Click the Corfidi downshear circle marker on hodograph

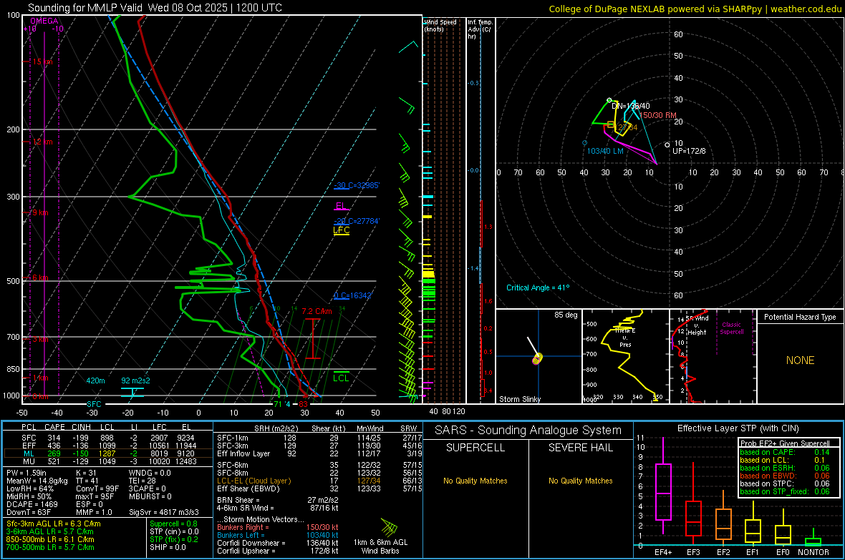click(x=609, y=100)
